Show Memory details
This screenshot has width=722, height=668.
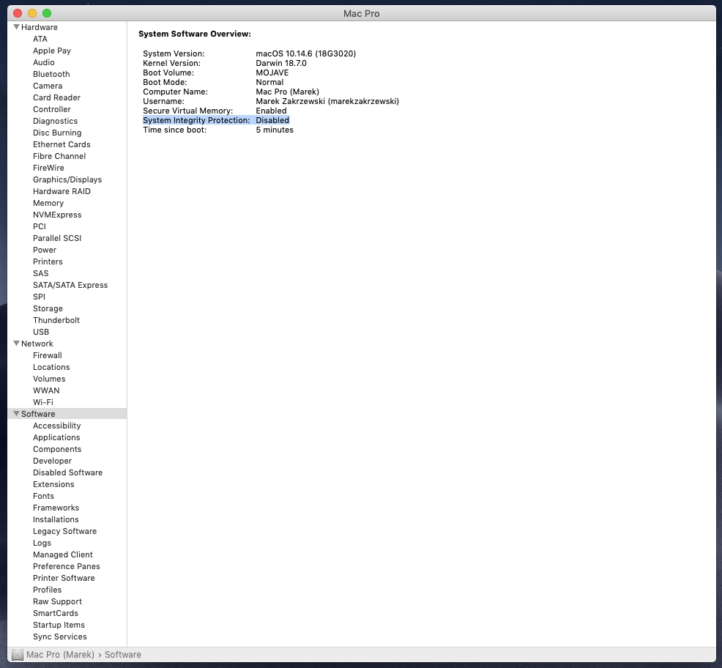pyautogui.click(x=48, y=203)
